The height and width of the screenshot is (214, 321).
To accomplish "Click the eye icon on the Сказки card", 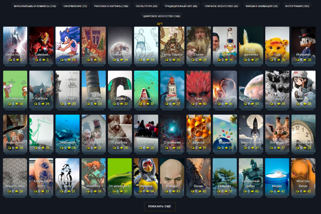I will pos(200,60).
